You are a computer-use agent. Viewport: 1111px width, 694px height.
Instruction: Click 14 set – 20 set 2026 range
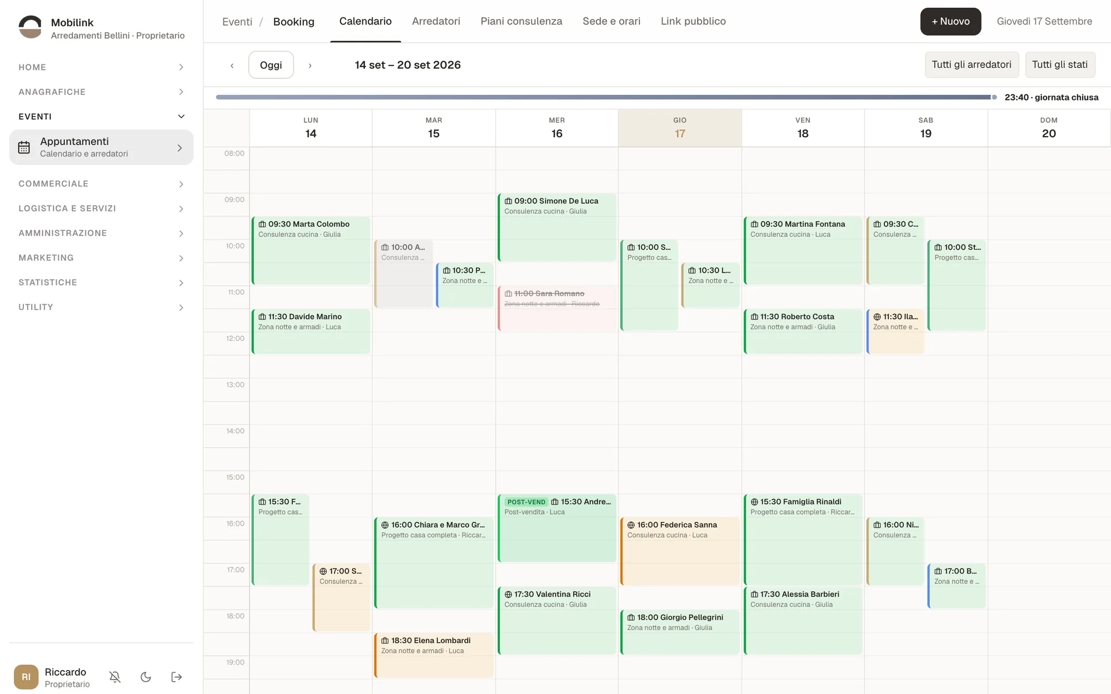pyautogui.click(x=408, y=65)
